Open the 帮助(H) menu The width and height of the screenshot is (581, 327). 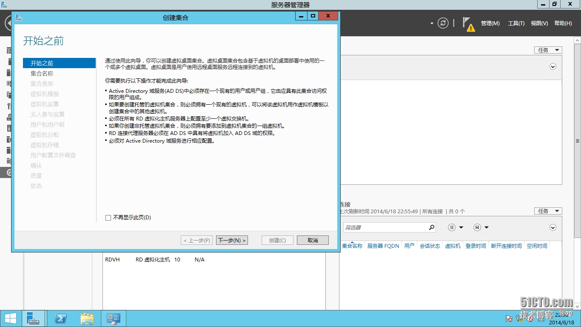(x=563, y=23)
